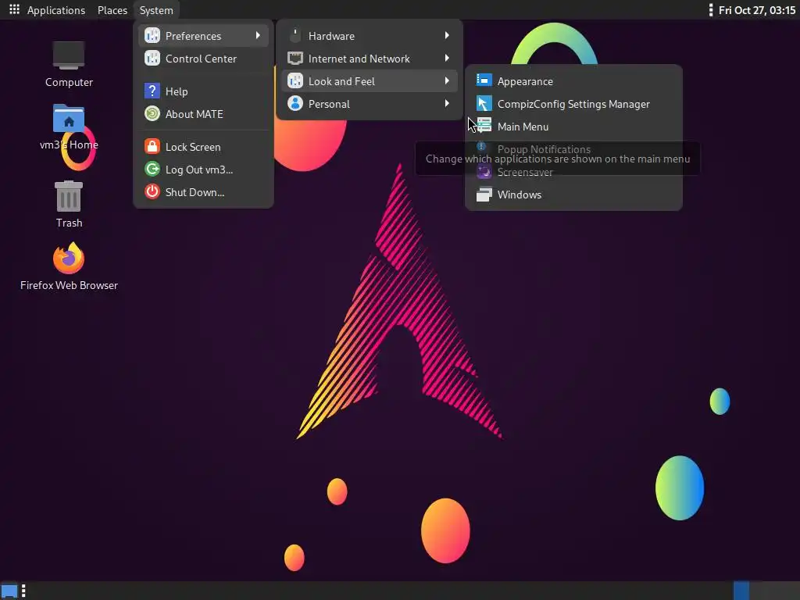
Task: Select the first workspace in switcher
Action: tap(741, 591)
